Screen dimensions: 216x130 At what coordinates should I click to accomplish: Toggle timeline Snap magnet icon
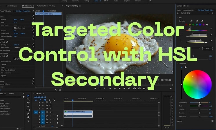tap(40, 100)
